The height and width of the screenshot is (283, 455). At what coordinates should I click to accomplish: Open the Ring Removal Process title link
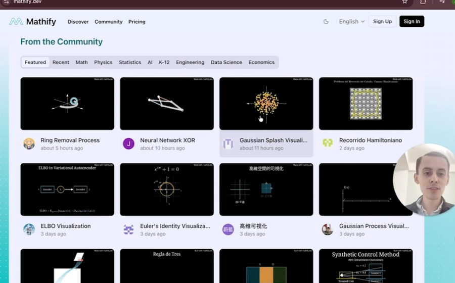(70, 140)
